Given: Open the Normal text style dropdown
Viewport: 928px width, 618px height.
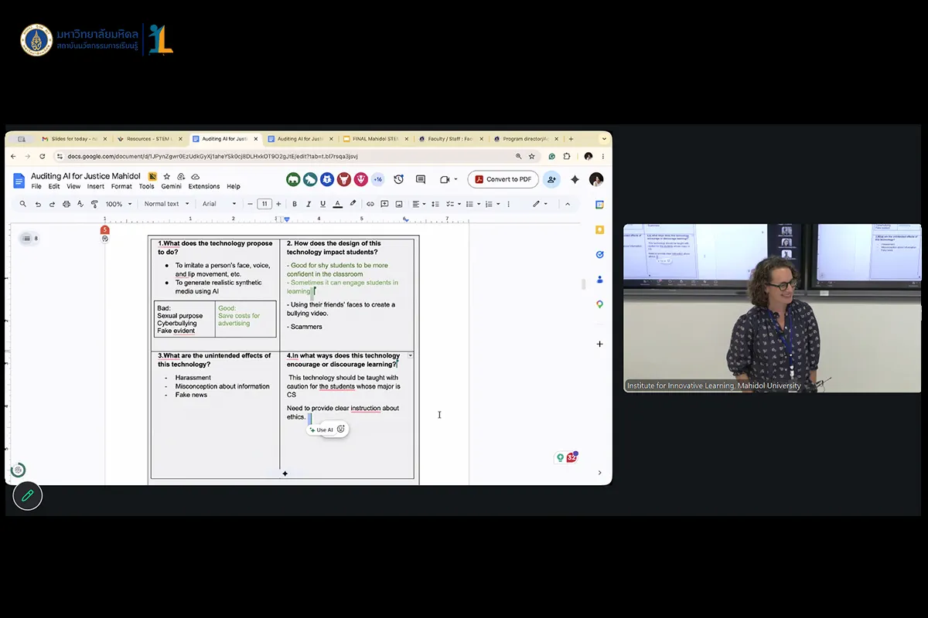Looking at the screenshot, I should 166,204.
